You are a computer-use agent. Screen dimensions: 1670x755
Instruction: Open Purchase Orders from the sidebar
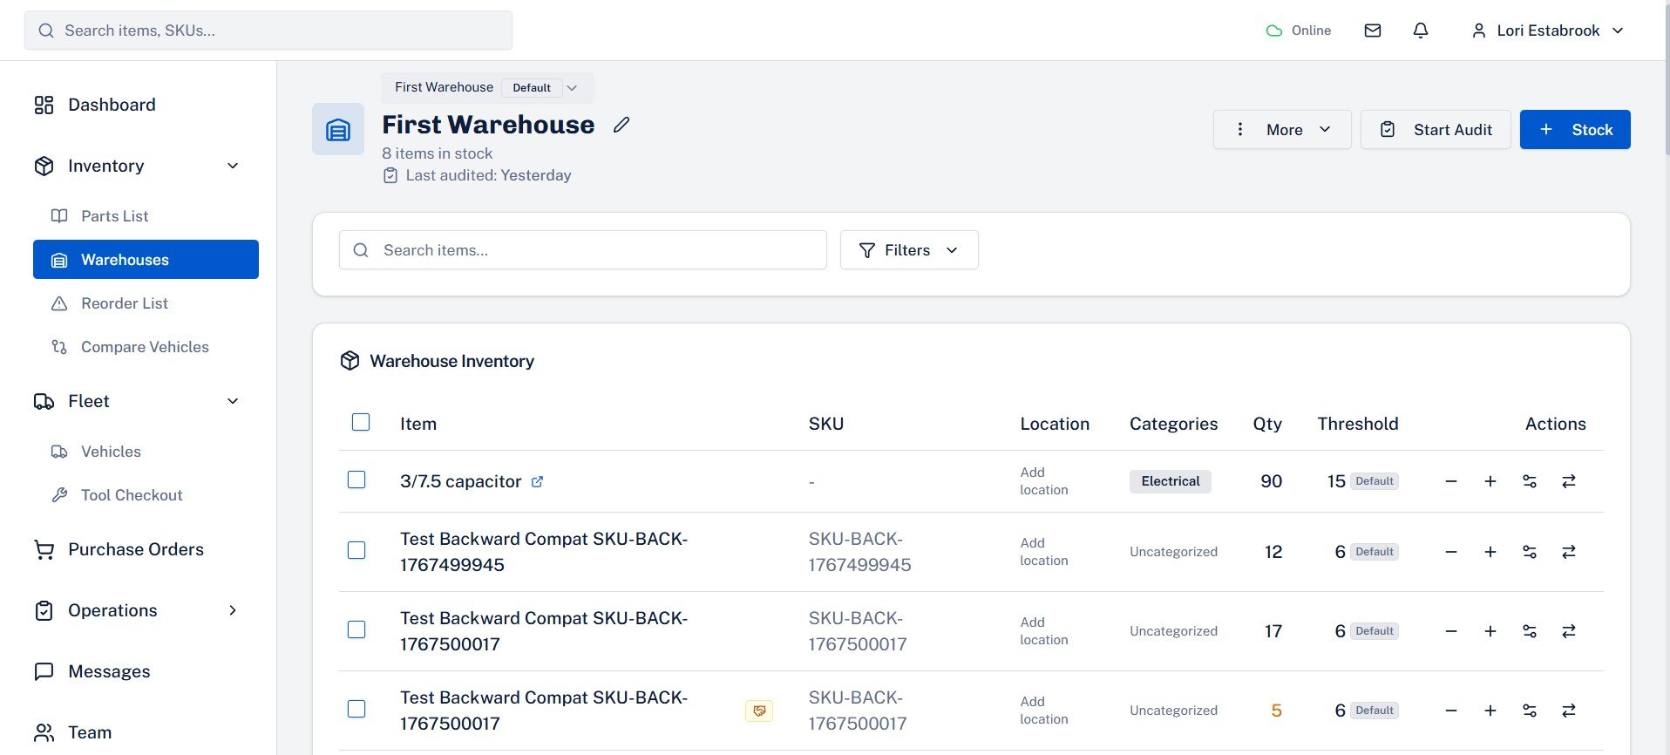coord(135,549)
